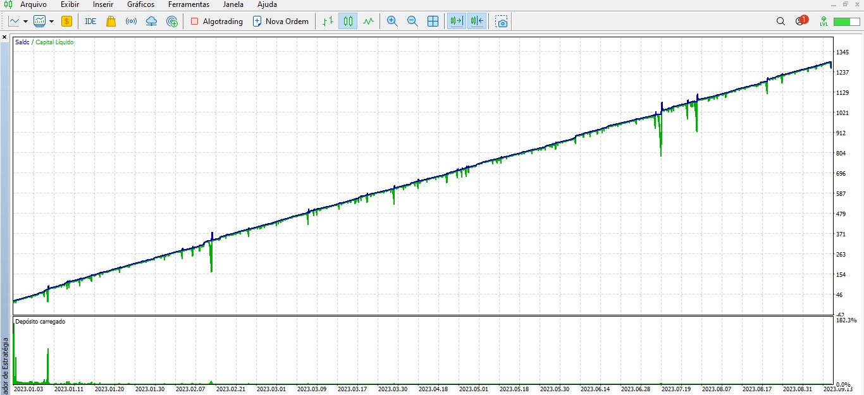Open the Ajuda menu
Viewport: 864px width, 395px height.
(267, 4)
